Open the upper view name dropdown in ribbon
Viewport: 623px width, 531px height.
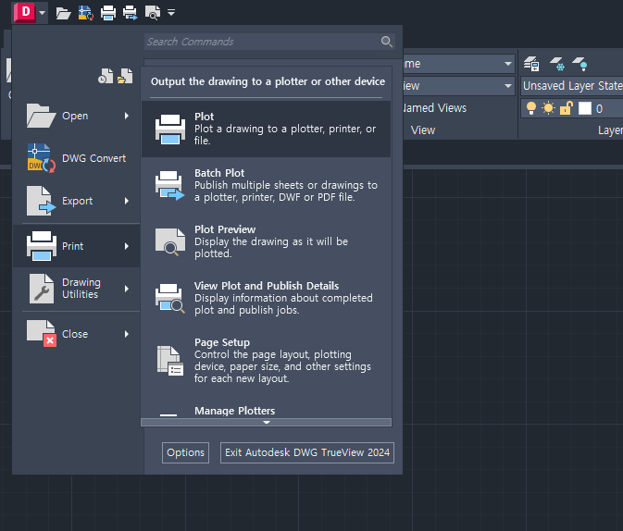coord(508,64)
